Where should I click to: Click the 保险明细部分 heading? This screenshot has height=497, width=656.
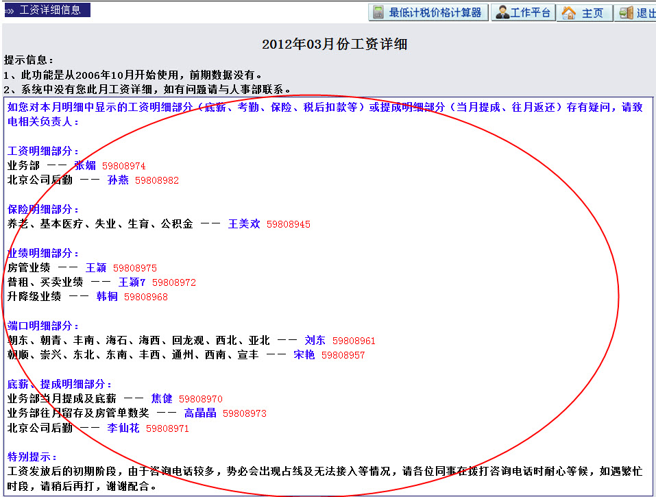pos(43,210)
